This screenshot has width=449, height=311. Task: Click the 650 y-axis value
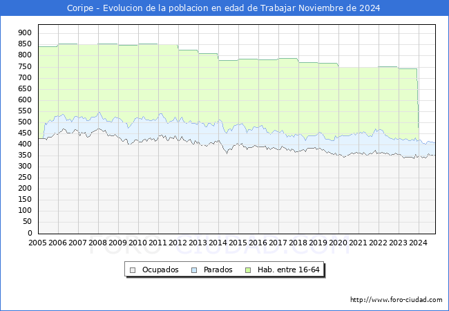25,88
